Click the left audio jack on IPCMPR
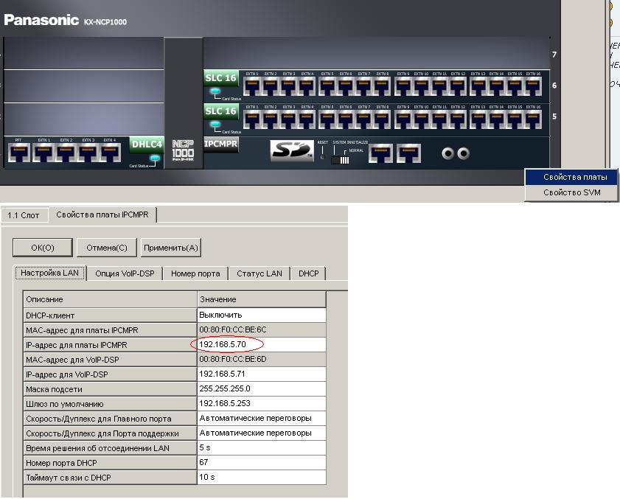 coord(447,153)
